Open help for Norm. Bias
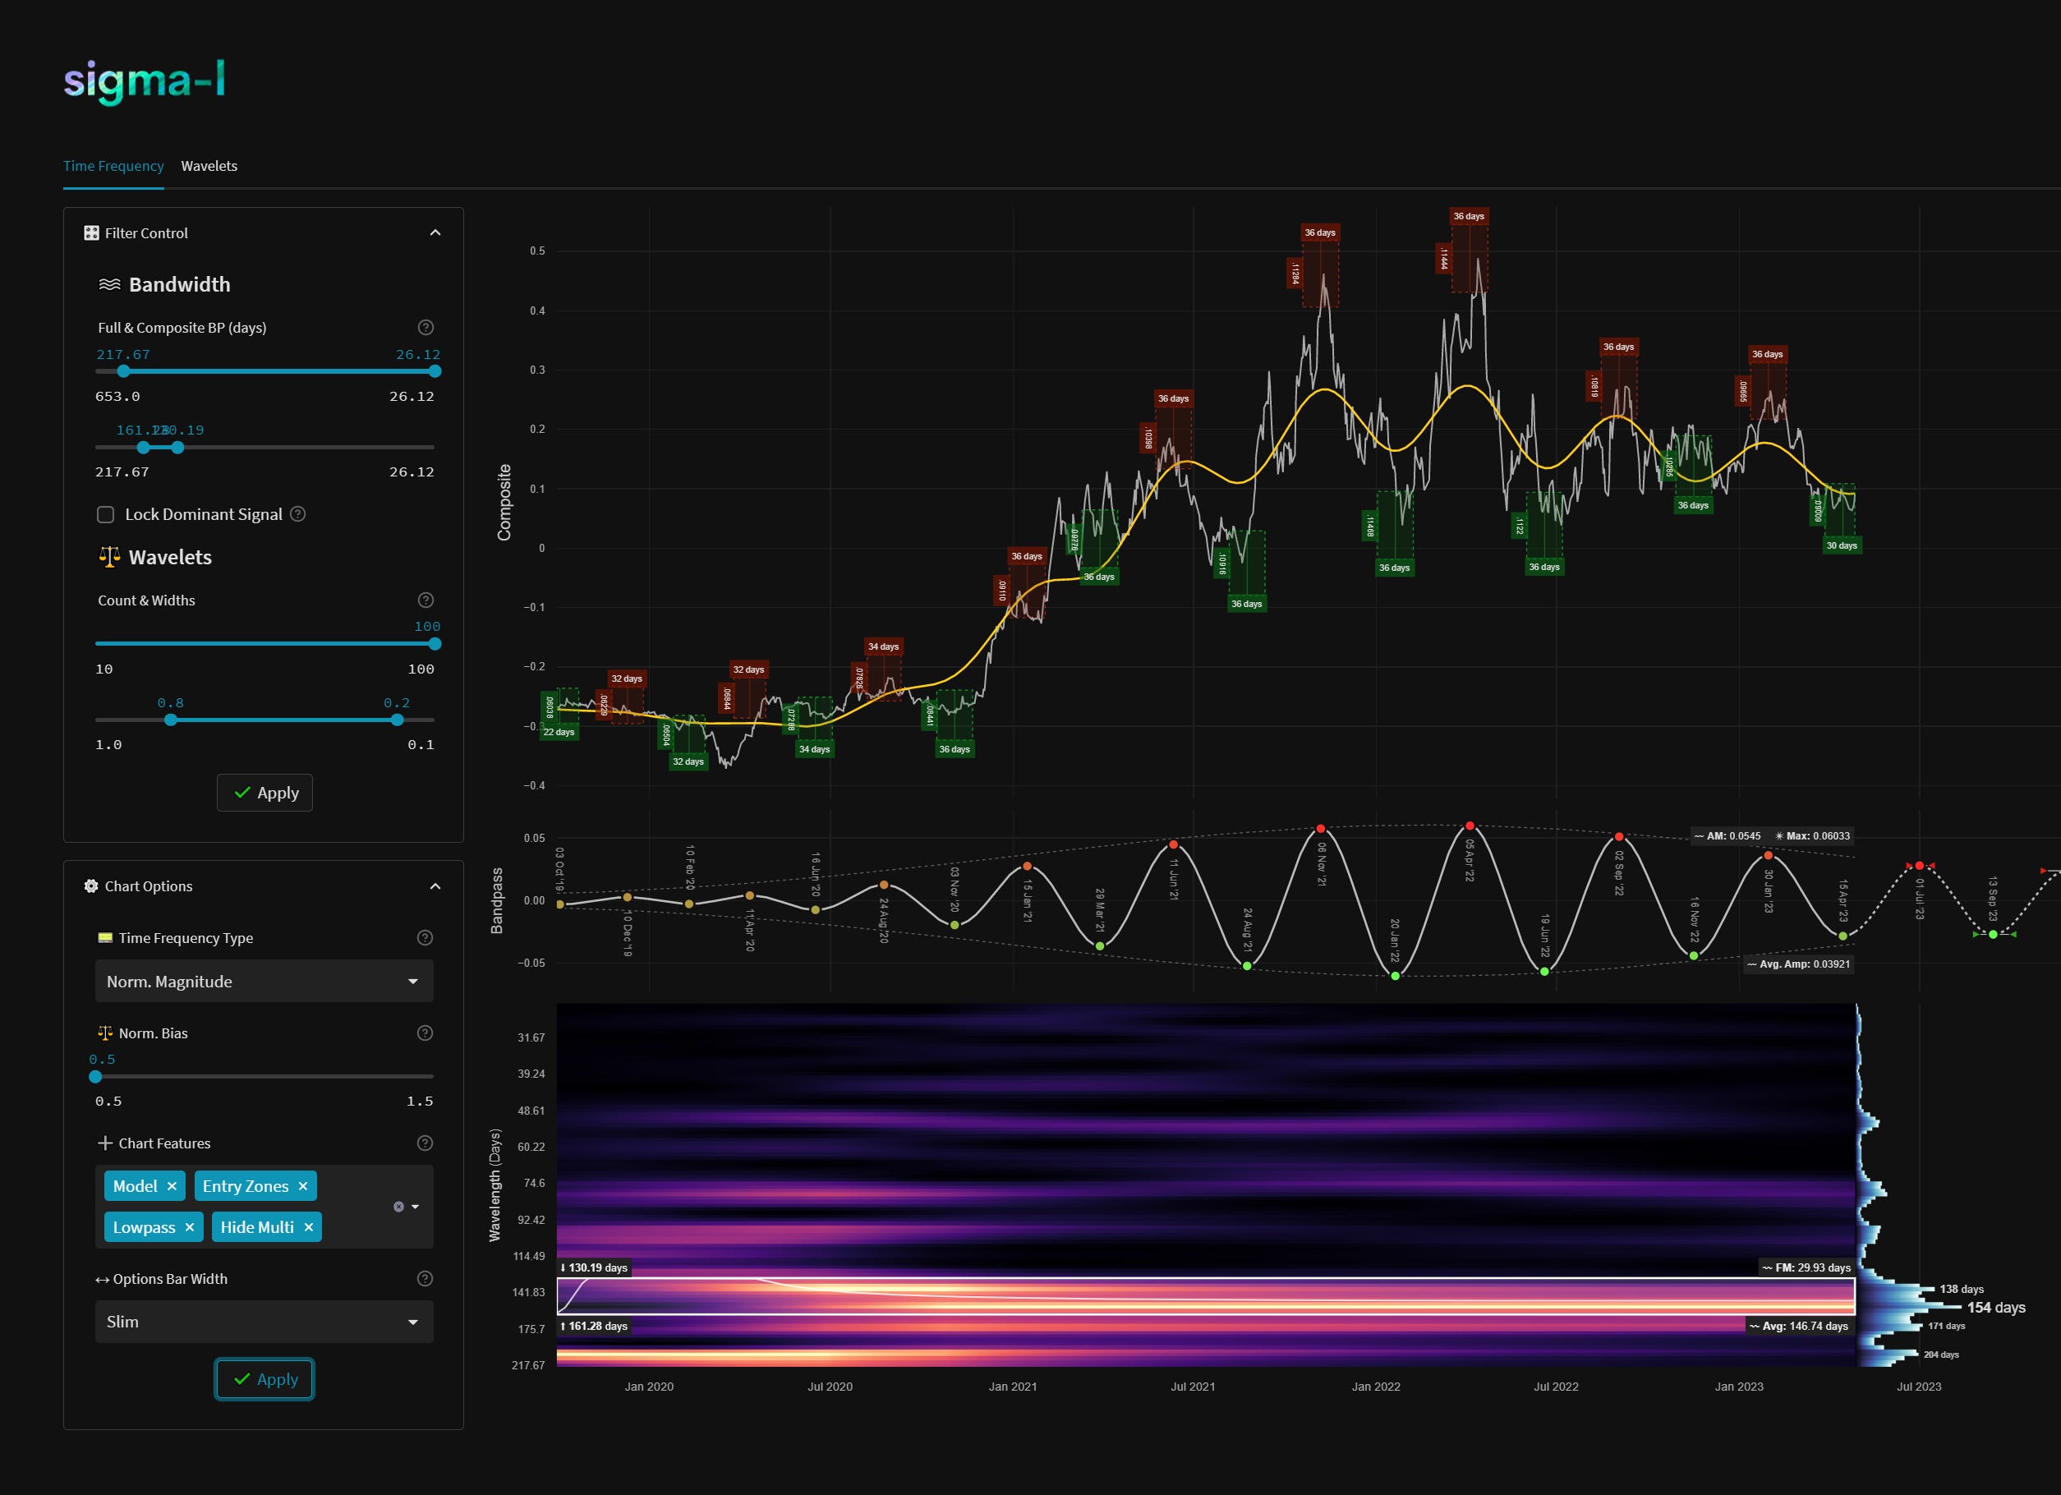This screenshot has height=1495, width=2061. (425, 1033)
